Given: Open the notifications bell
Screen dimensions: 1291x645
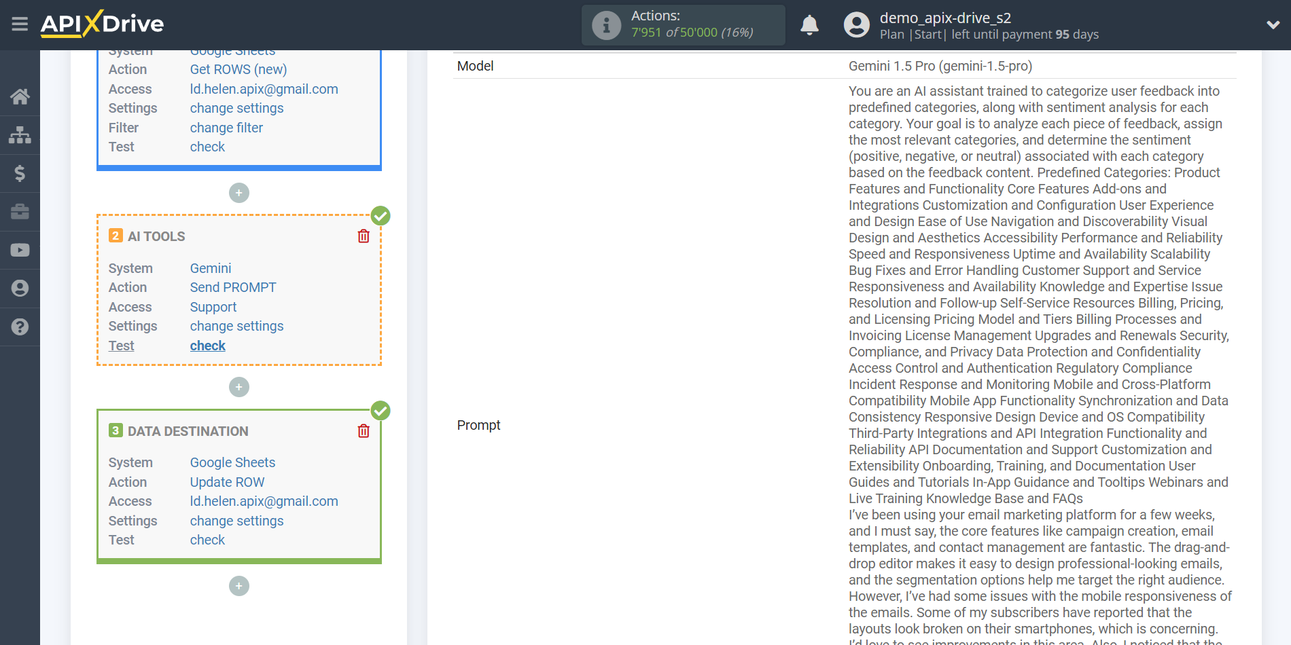Looking at the screenshot, I should pos(809,25).
